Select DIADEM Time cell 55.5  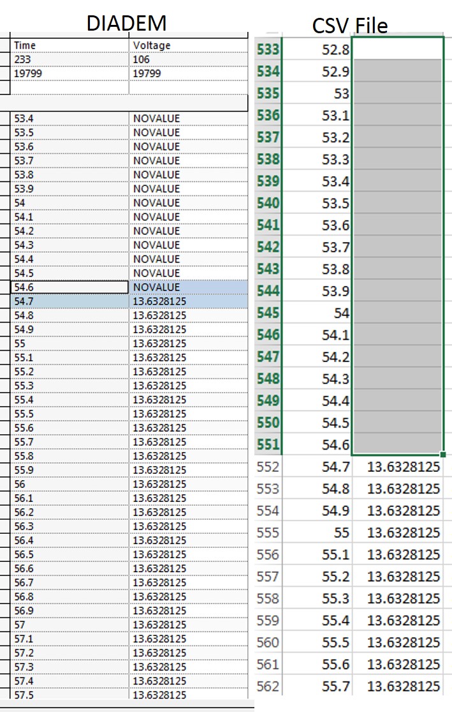tap(69, 414)
